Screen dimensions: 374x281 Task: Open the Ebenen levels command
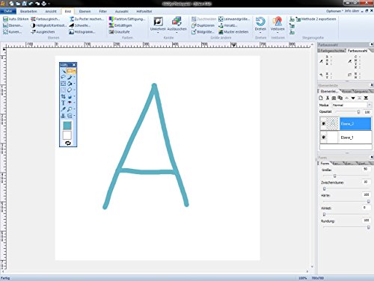(x=13, y=25)
